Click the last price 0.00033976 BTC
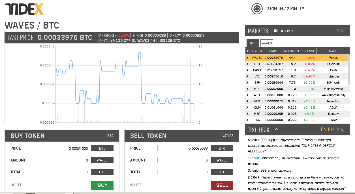Image resolution: width=355 pixels, height=194 pixels. coord(65,37)
